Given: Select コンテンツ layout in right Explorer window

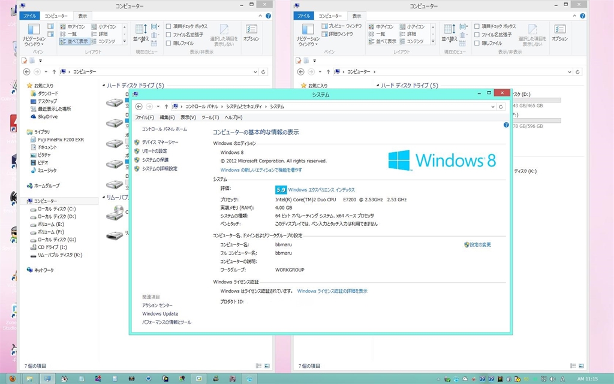Looking at the screenshot, I should (411, 41).
